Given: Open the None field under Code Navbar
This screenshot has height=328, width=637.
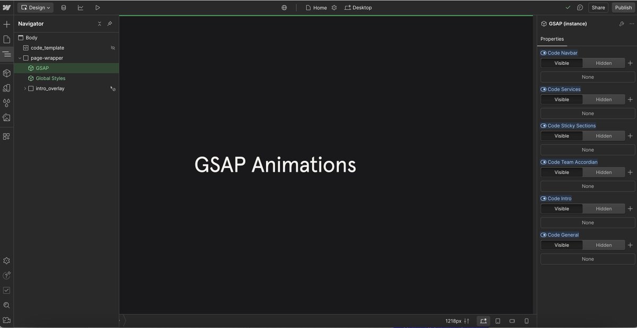Looking at the screenshot, I should pos(588,77).
